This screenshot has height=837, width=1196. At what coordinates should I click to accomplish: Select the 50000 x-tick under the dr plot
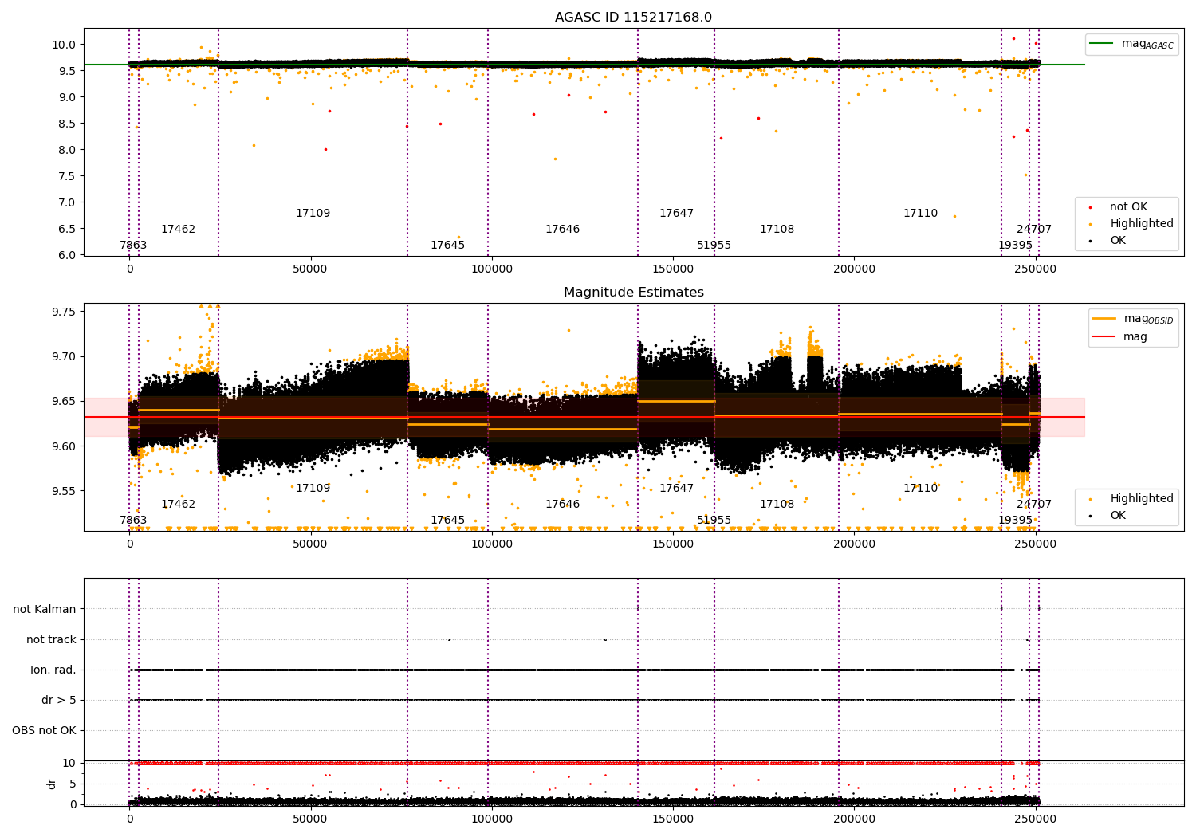[x=310, y=819]
